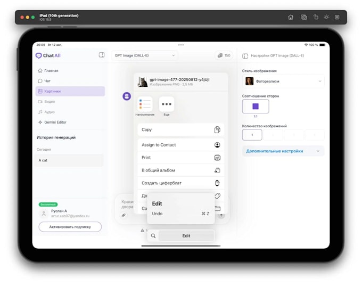Click Активировать подписку button
This screenshot has height=286, width=362.
[70, 227]
